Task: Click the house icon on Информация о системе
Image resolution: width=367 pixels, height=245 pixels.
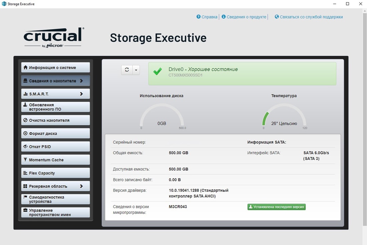Action: 25,67
